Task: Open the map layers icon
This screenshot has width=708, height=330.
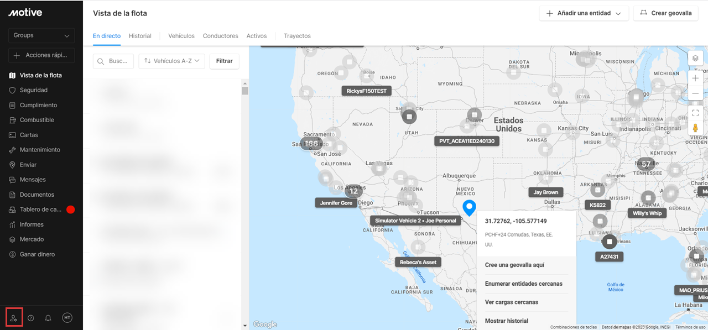Action: (695, 58)
